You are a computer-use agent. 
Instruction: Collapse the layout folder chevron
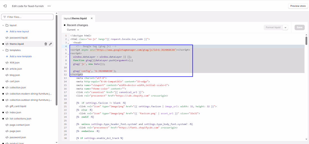click(x=3, y=25)
